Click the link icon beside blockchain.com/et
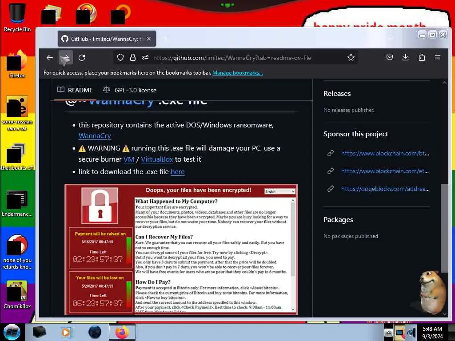 click(331, 171)
